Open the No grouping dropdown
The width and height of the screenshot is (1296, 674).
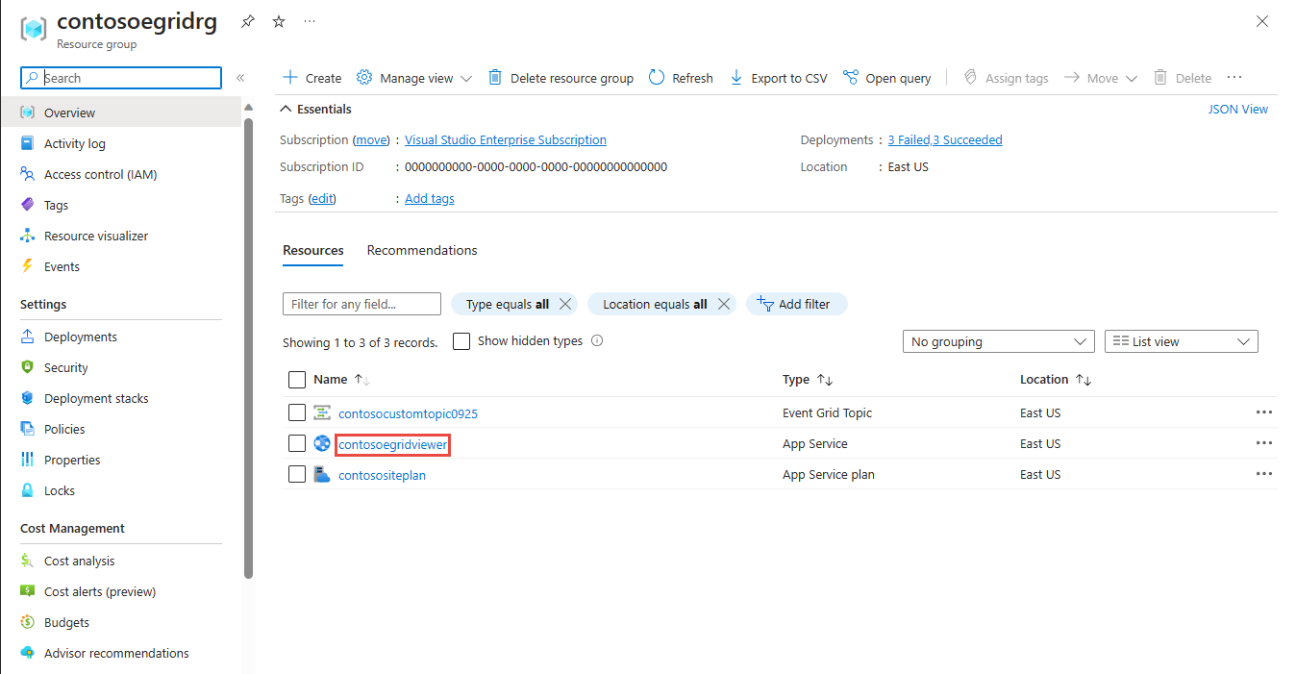pos(998,341)
